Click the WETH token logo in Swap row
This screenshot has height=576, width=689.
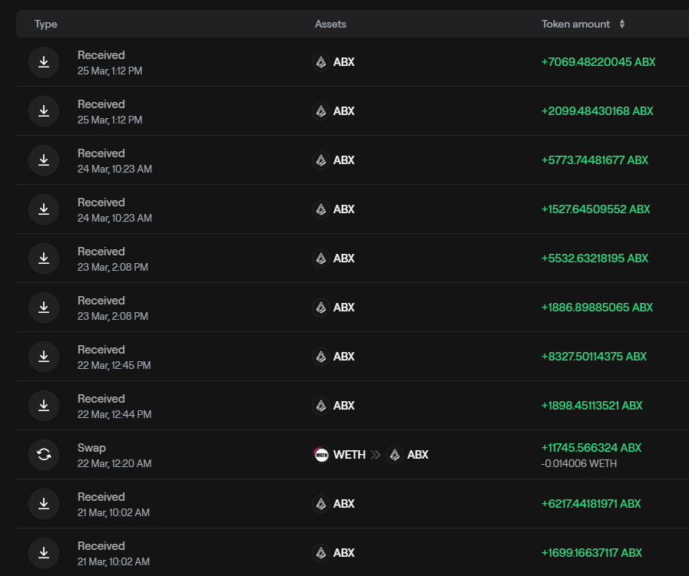click(x=321, y=455)
